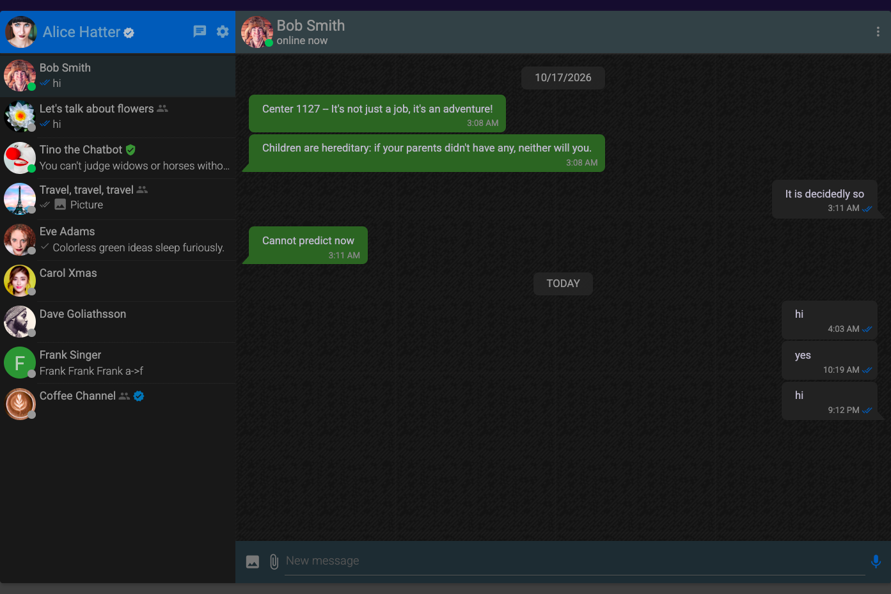This screenshot has height=594, width=891.
Task: Click Eve Adams' avatar in chat list
Action: click(20, 240)
